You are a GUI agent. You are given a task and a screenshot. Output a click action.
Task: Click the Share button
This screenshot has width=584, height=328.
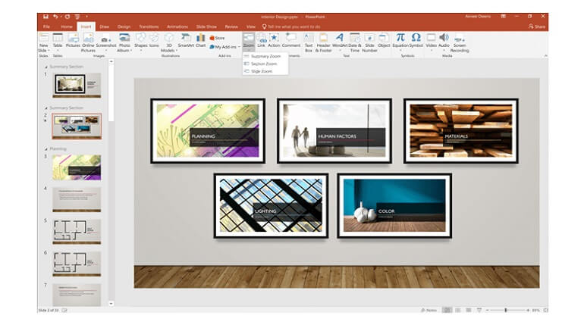coord(537,27)
